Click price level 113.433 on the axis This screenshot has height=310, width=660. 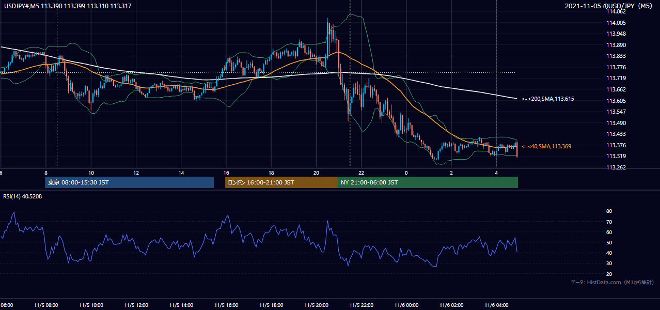point(616,134)
